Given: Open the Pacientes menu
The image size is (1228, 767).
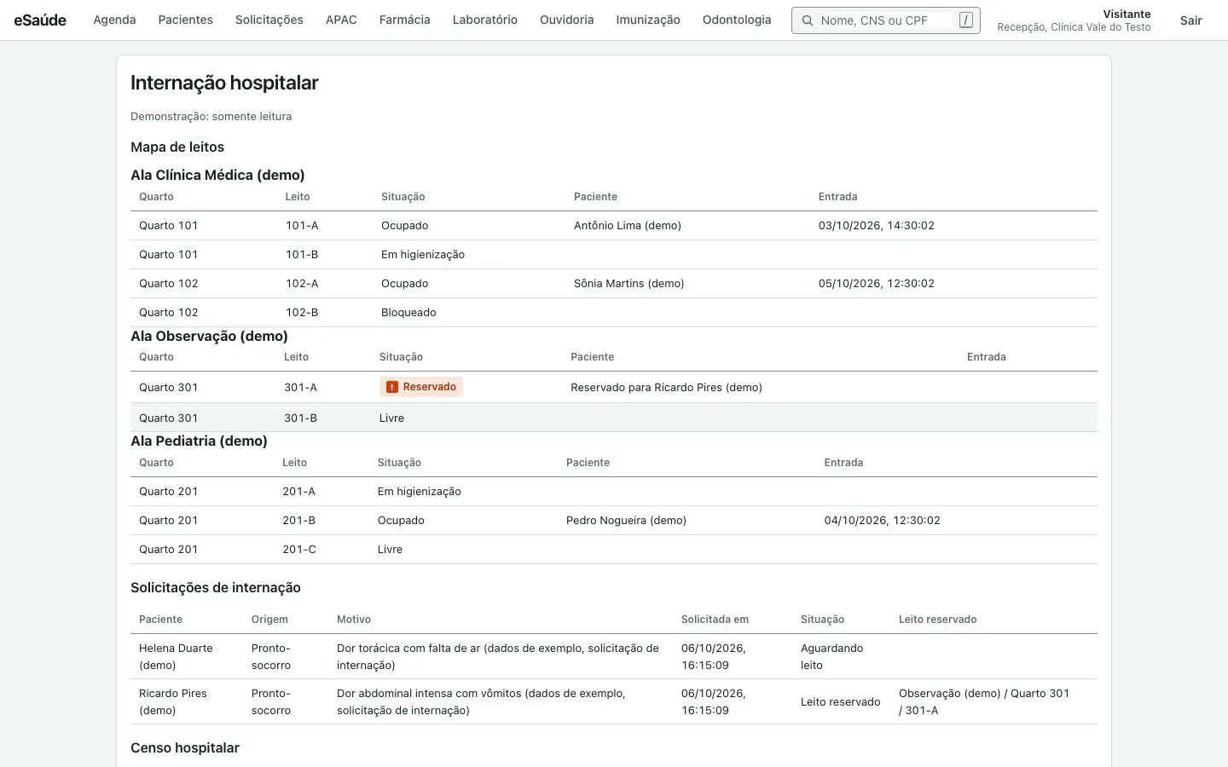Looking at the screenshot, I should 185,20.
